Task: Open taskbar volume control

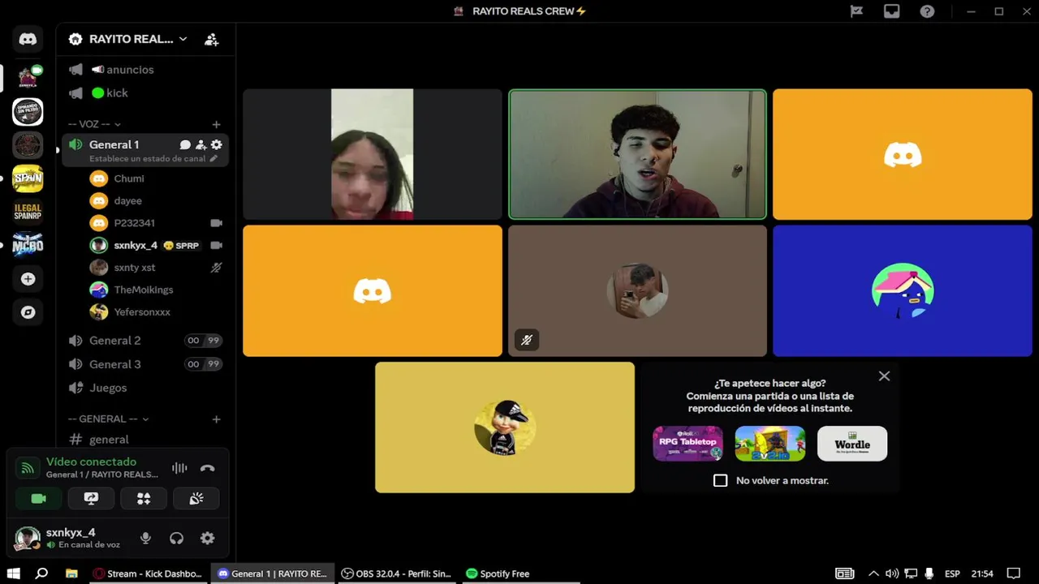Action: 892,573
